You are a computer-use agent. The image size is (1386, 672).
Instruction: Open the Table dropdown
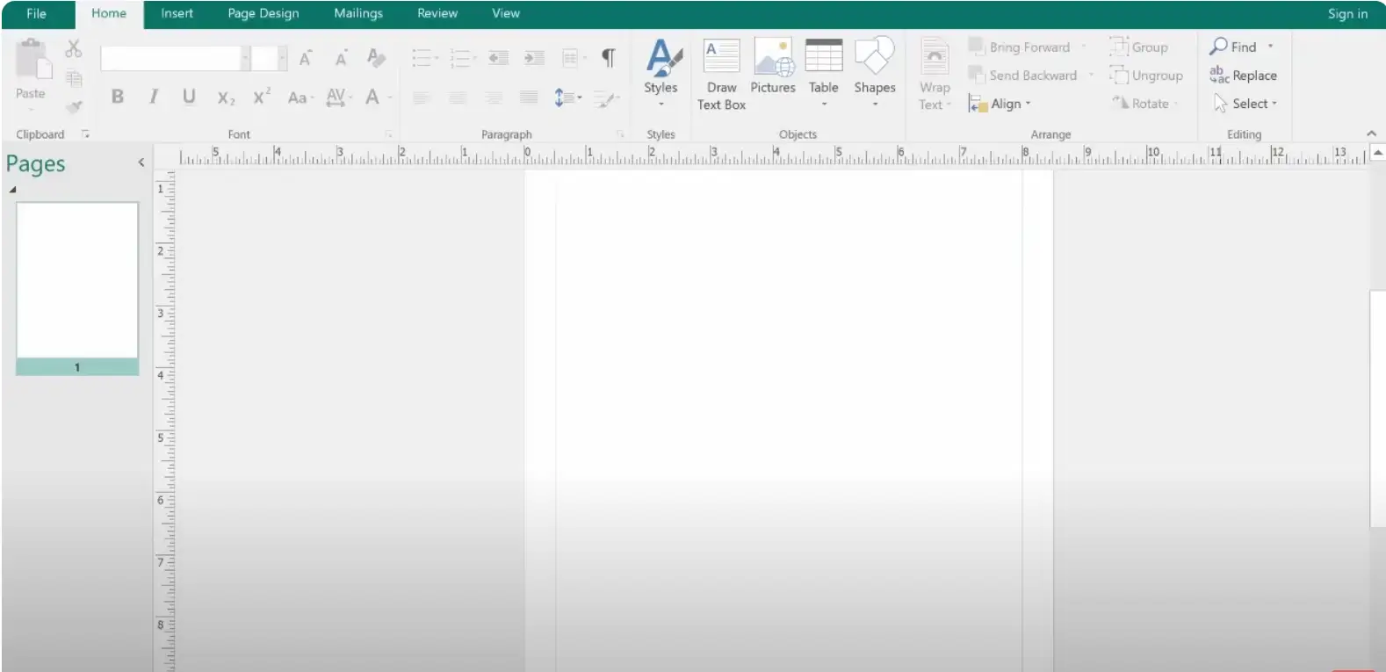824,104
